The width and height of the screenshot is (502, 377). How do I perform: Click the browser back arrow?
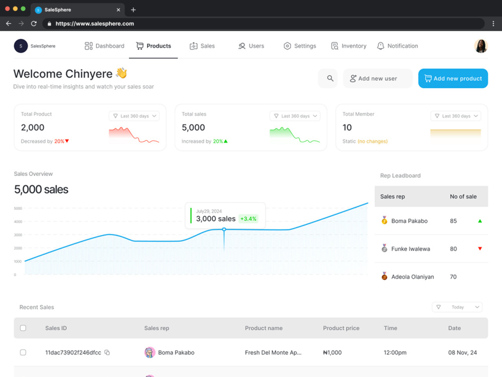(9, 24)
